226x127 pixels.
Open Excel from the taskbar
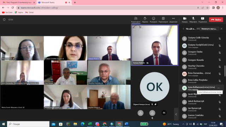[x=90, y=124]
